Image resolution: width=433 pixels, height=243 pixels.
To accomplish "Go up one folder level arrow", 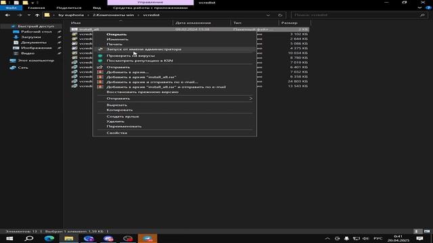I will [37, 15].
